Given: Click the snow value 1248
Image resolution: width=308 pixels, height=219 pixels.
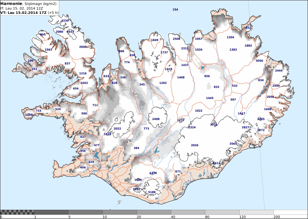Looking at the screenshot, I should tap(29, 115).
